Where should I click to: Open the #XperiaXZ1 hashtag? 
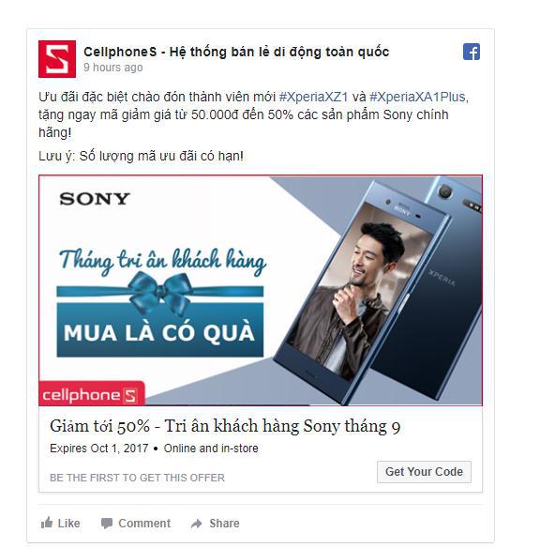pos(313,97)
